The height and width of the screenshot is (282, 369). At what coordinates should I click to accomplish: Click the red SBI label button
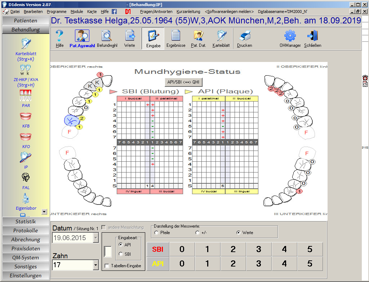(158, 249)
